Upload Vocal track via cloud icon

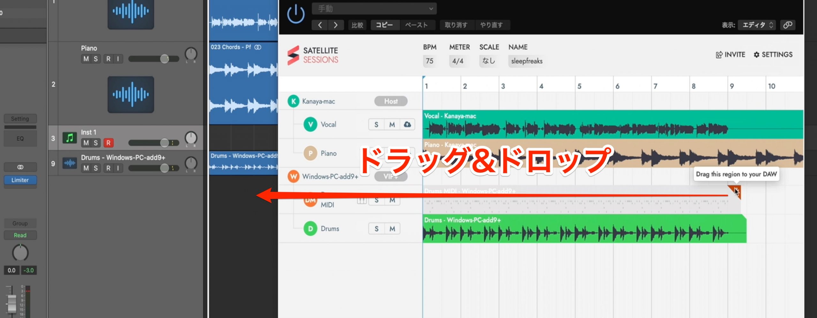[407, 125]
